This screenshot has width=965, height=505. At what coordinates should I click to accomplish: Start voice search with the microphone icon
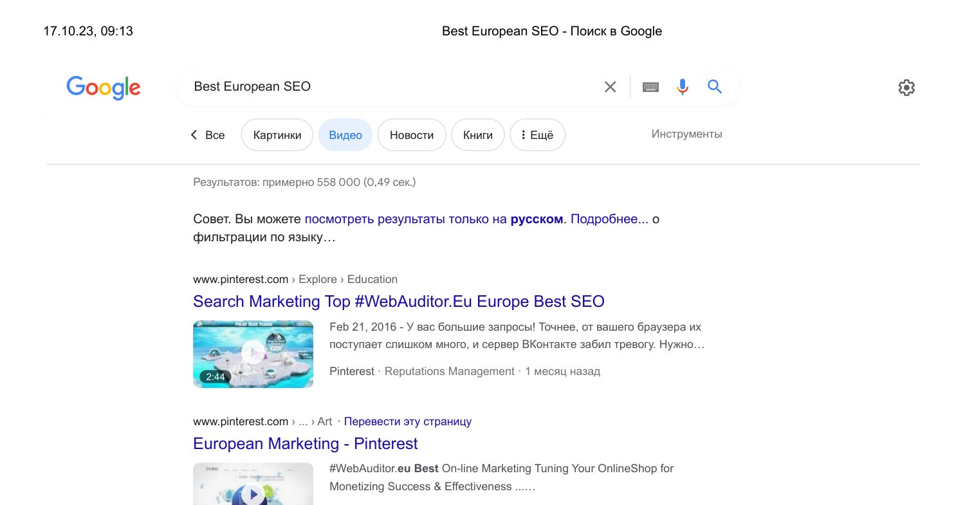682,86
